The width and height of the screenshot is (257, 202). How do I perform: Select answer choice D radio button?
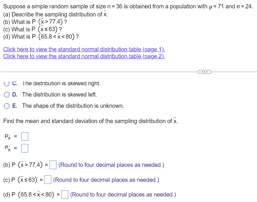point(6,95)
